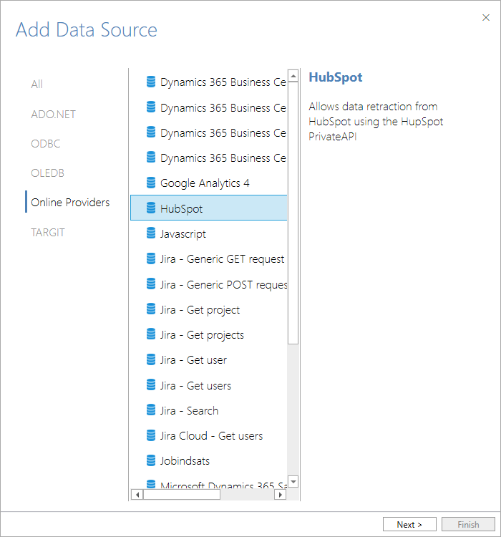Click the icon beside Jira - Generic POST request
Image resolution: width=501 pixels, height=537 pixels.
[x=151, y=284]
